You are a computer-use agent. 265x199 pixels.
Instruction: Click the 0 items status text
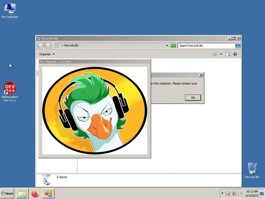(62, 177)
